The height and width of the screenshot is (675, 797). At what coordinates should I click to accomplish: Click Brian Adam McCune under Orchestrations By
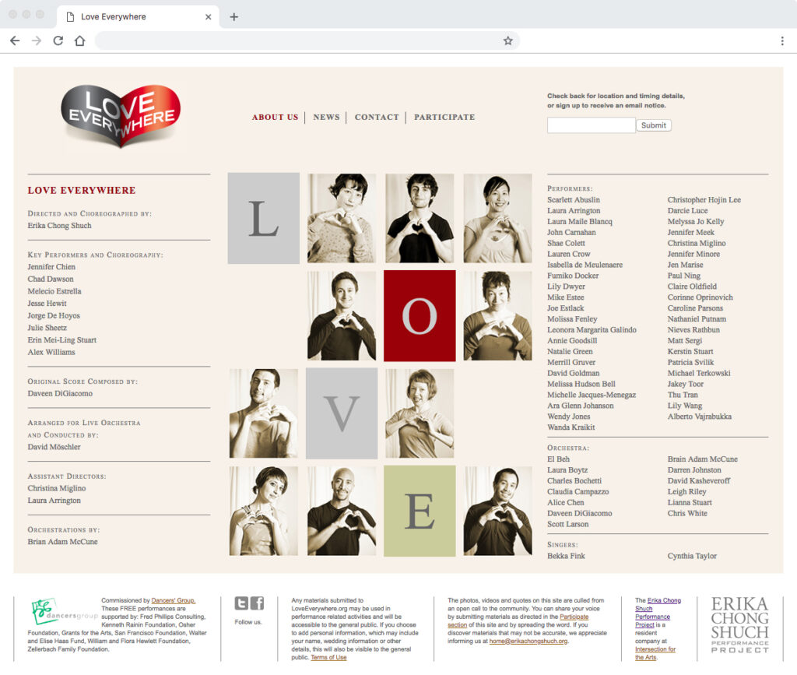click(x=62, y=542)
